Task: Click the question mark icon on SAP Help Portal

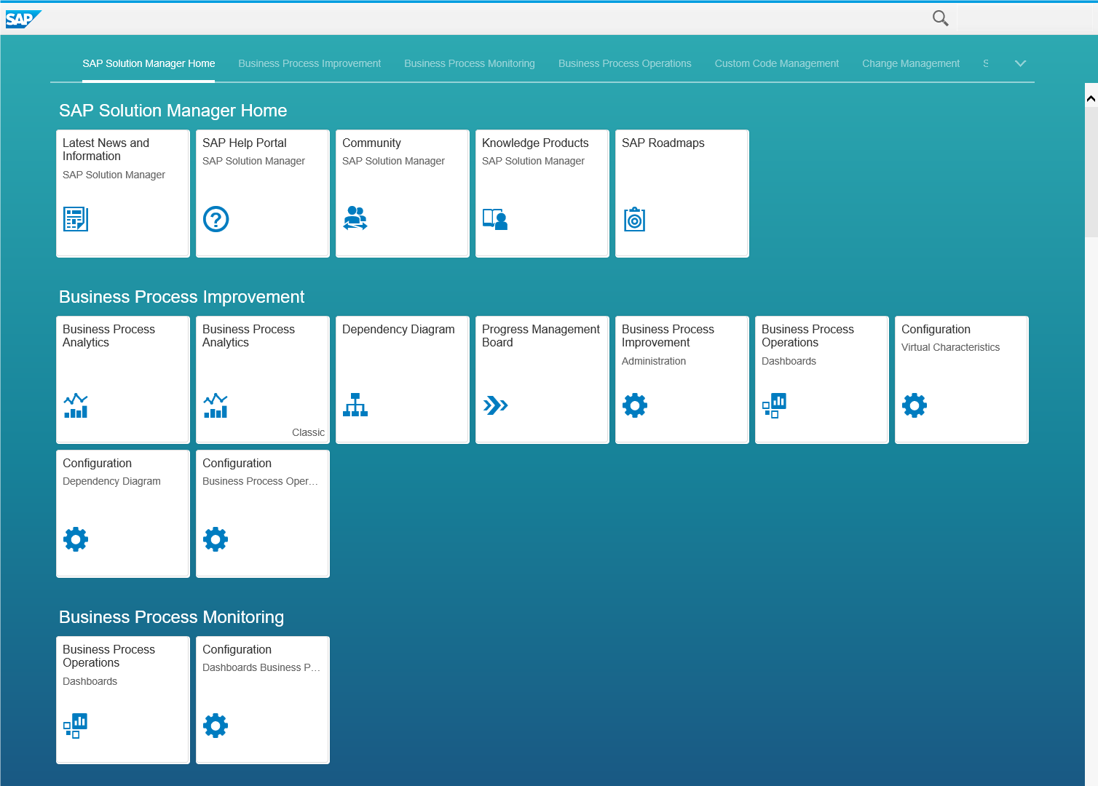Action: coord(216,219)
